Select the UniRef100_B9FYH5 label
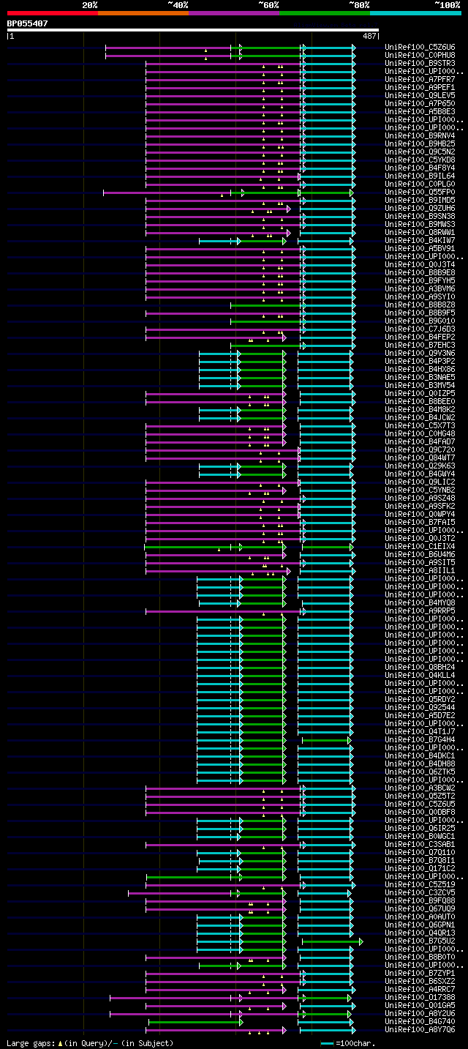 (x=420, y=281)
